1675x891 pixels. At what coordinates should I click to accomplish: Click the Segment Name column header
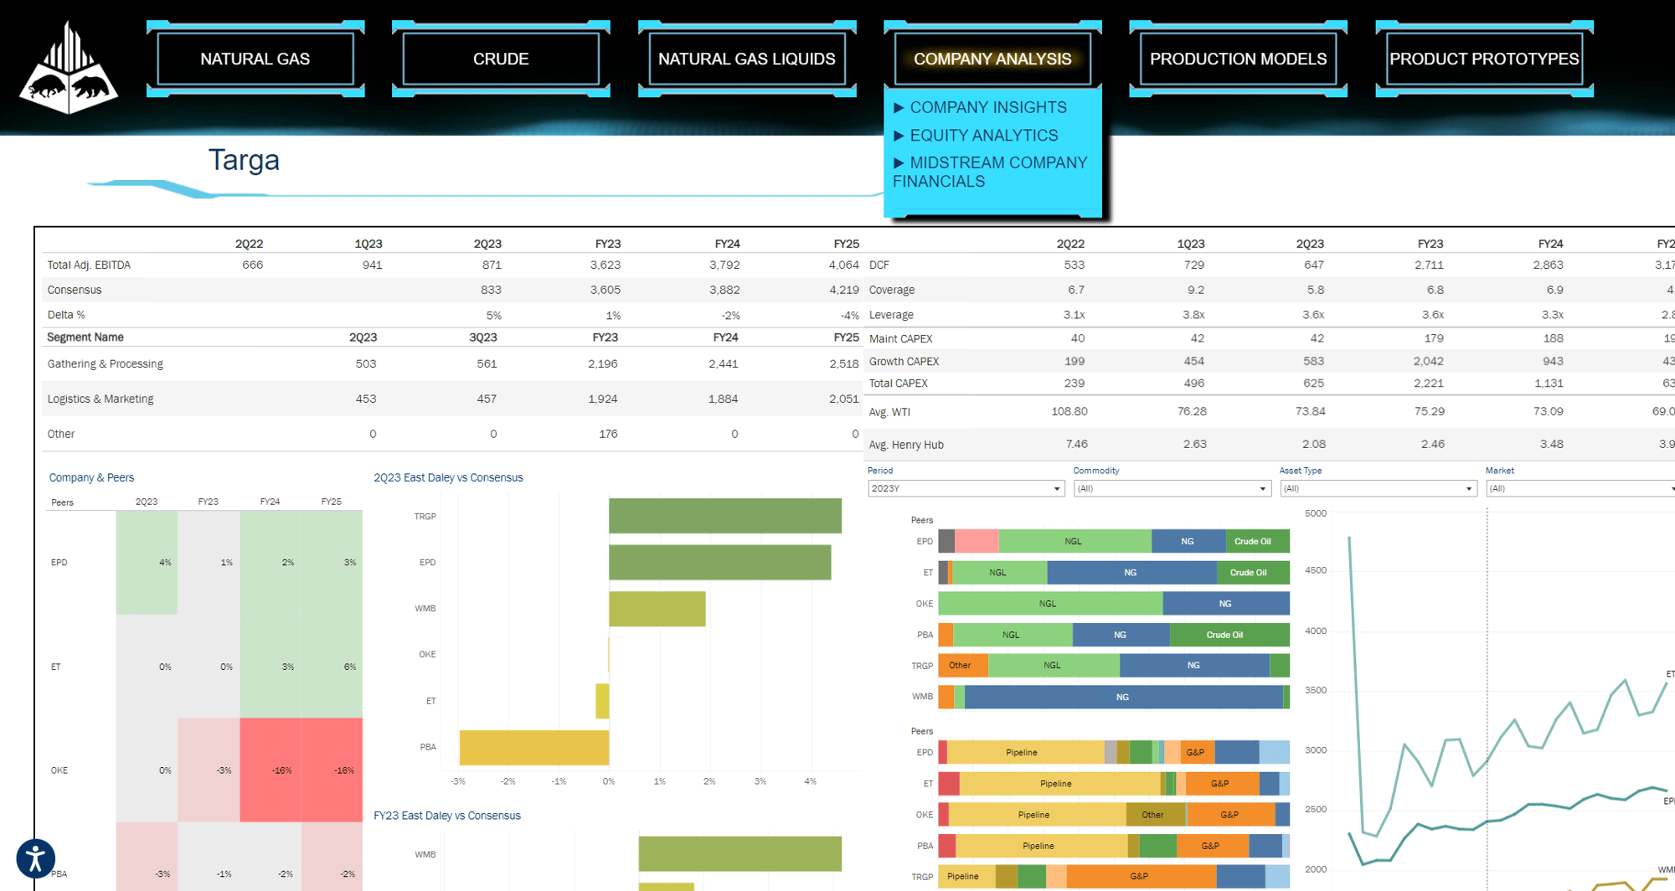(85, 337)
